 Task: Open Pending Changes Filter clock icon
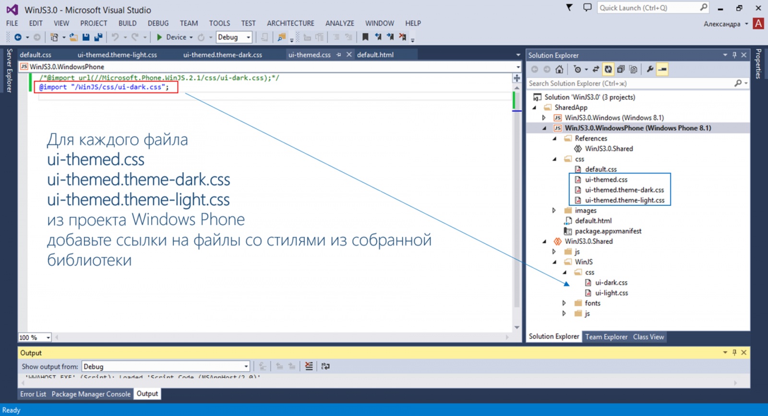coord(577,70)
